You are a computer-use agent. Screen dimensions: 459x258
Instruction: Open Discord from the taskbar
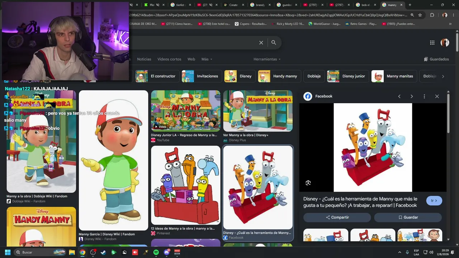click(x=166, y=252)
